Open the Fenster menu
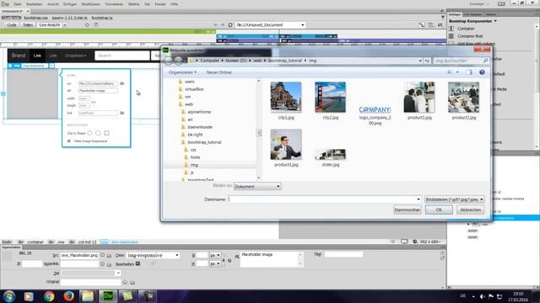This screenshot has width=540, height=303. (x=159, y=4)
